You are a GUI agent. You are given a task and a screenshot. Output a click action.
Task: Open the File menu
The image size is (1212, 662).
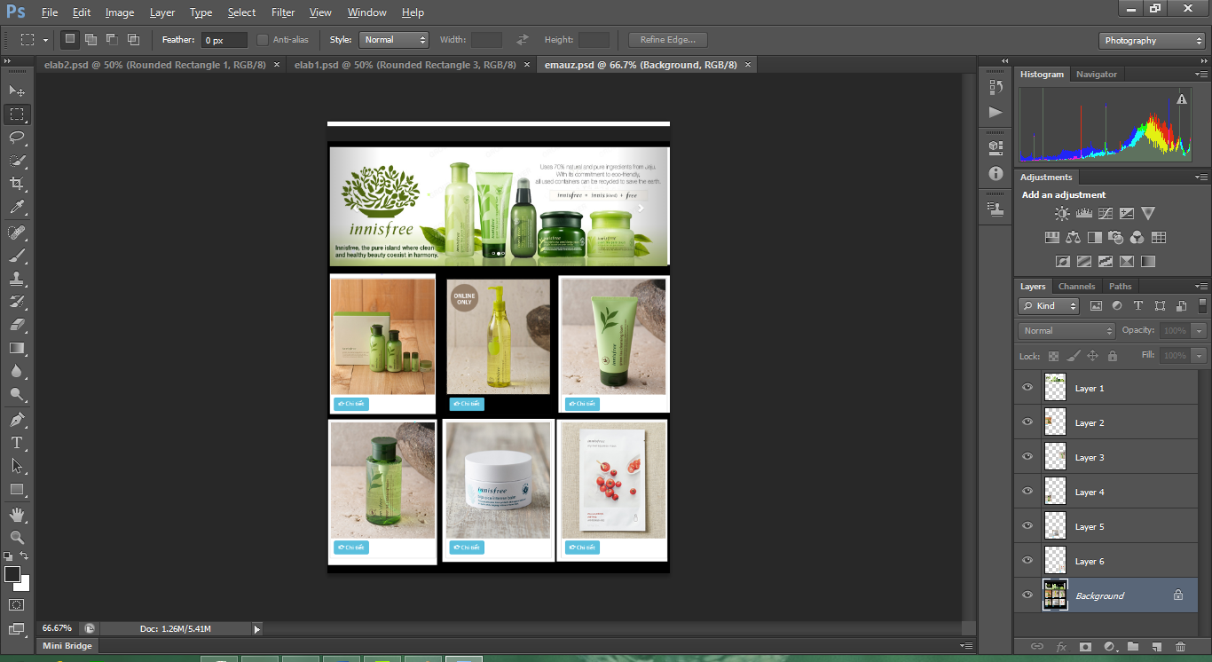[x=50, y=12]
